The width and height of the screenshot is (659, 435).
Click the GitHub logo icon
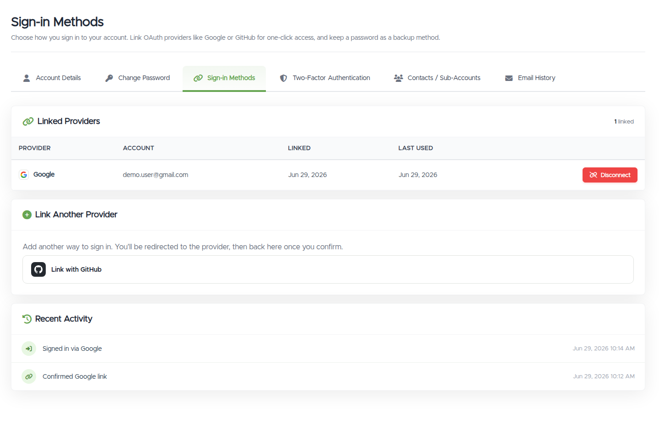(x=38, y=269)
